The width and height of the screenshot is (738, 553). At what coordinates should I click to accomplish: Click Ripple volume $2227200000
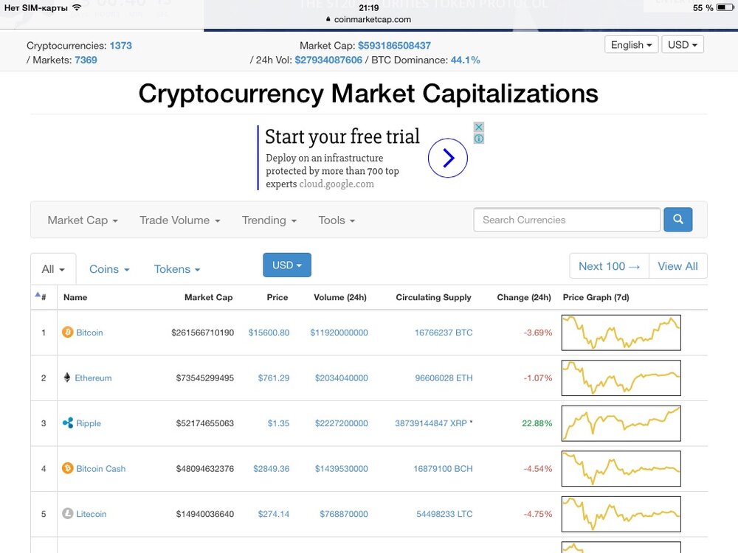(x=341, y=423)
